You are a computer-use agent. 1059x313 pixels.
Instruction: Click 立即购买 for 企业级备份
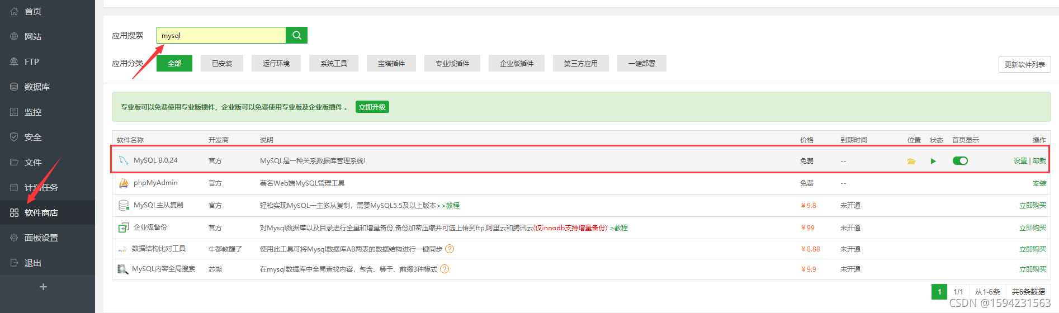(1033, 228)
